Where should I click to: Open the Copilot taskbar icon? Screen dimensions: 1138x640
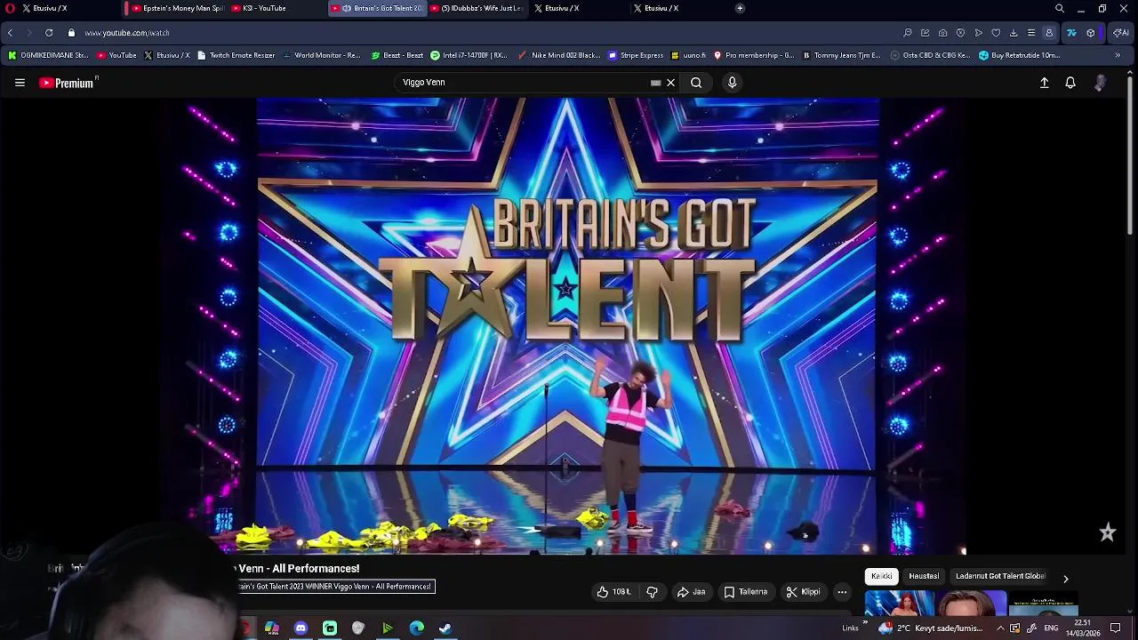tap(272, 628)
